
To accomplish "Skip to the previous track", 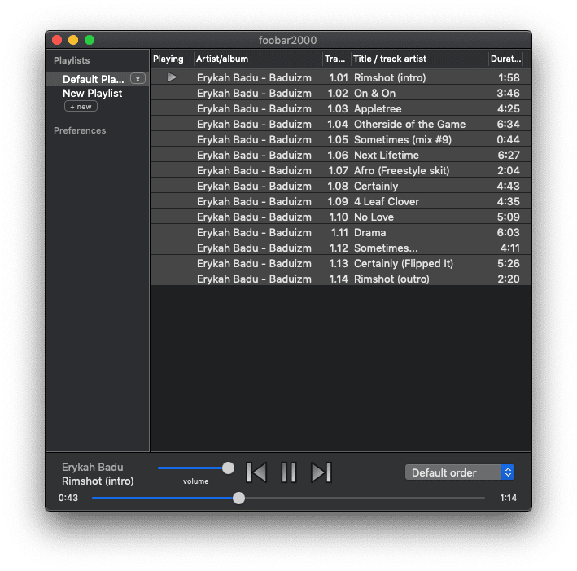I will point(256,472).
